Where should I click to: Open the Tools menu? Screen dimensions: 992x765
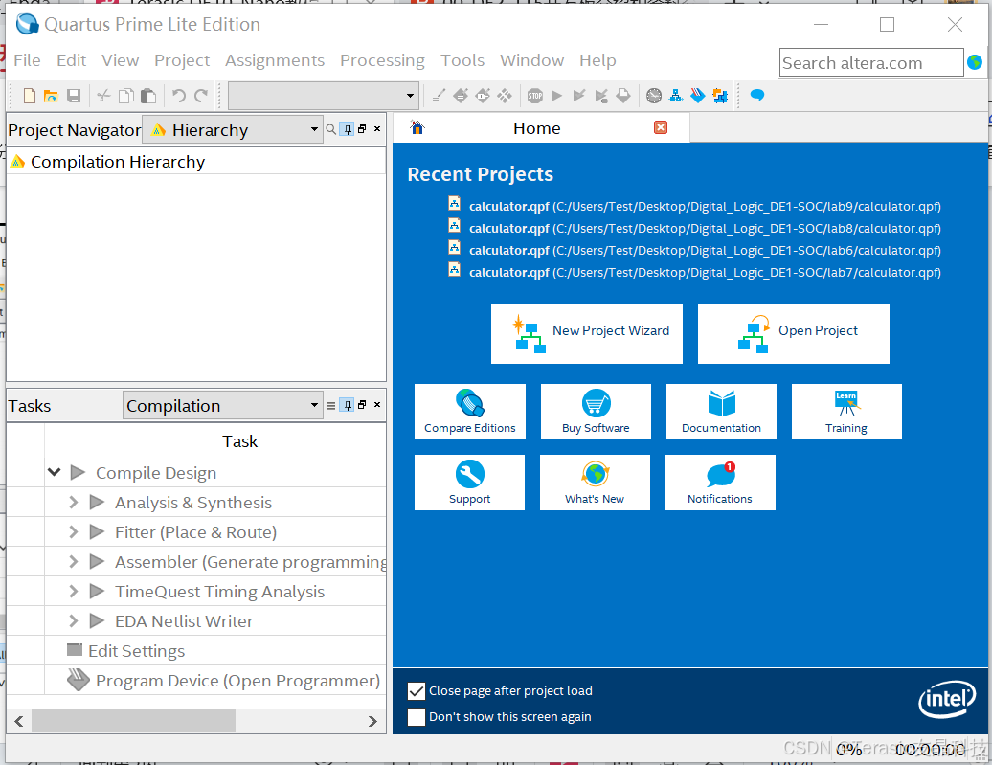(x=462, y=60)
